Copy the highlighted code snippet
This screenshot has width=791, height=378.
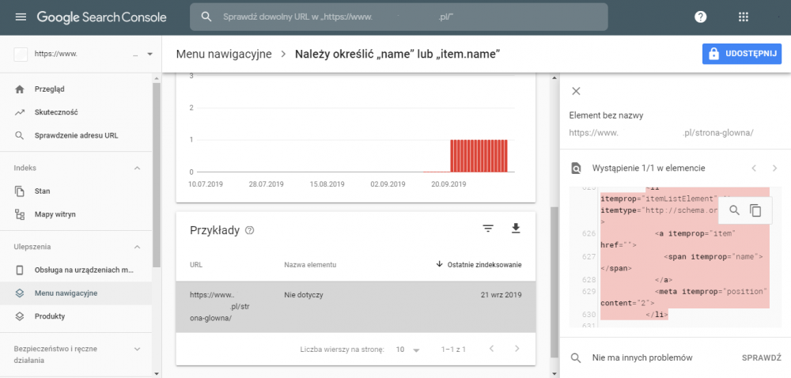click(x=755, y=210)
